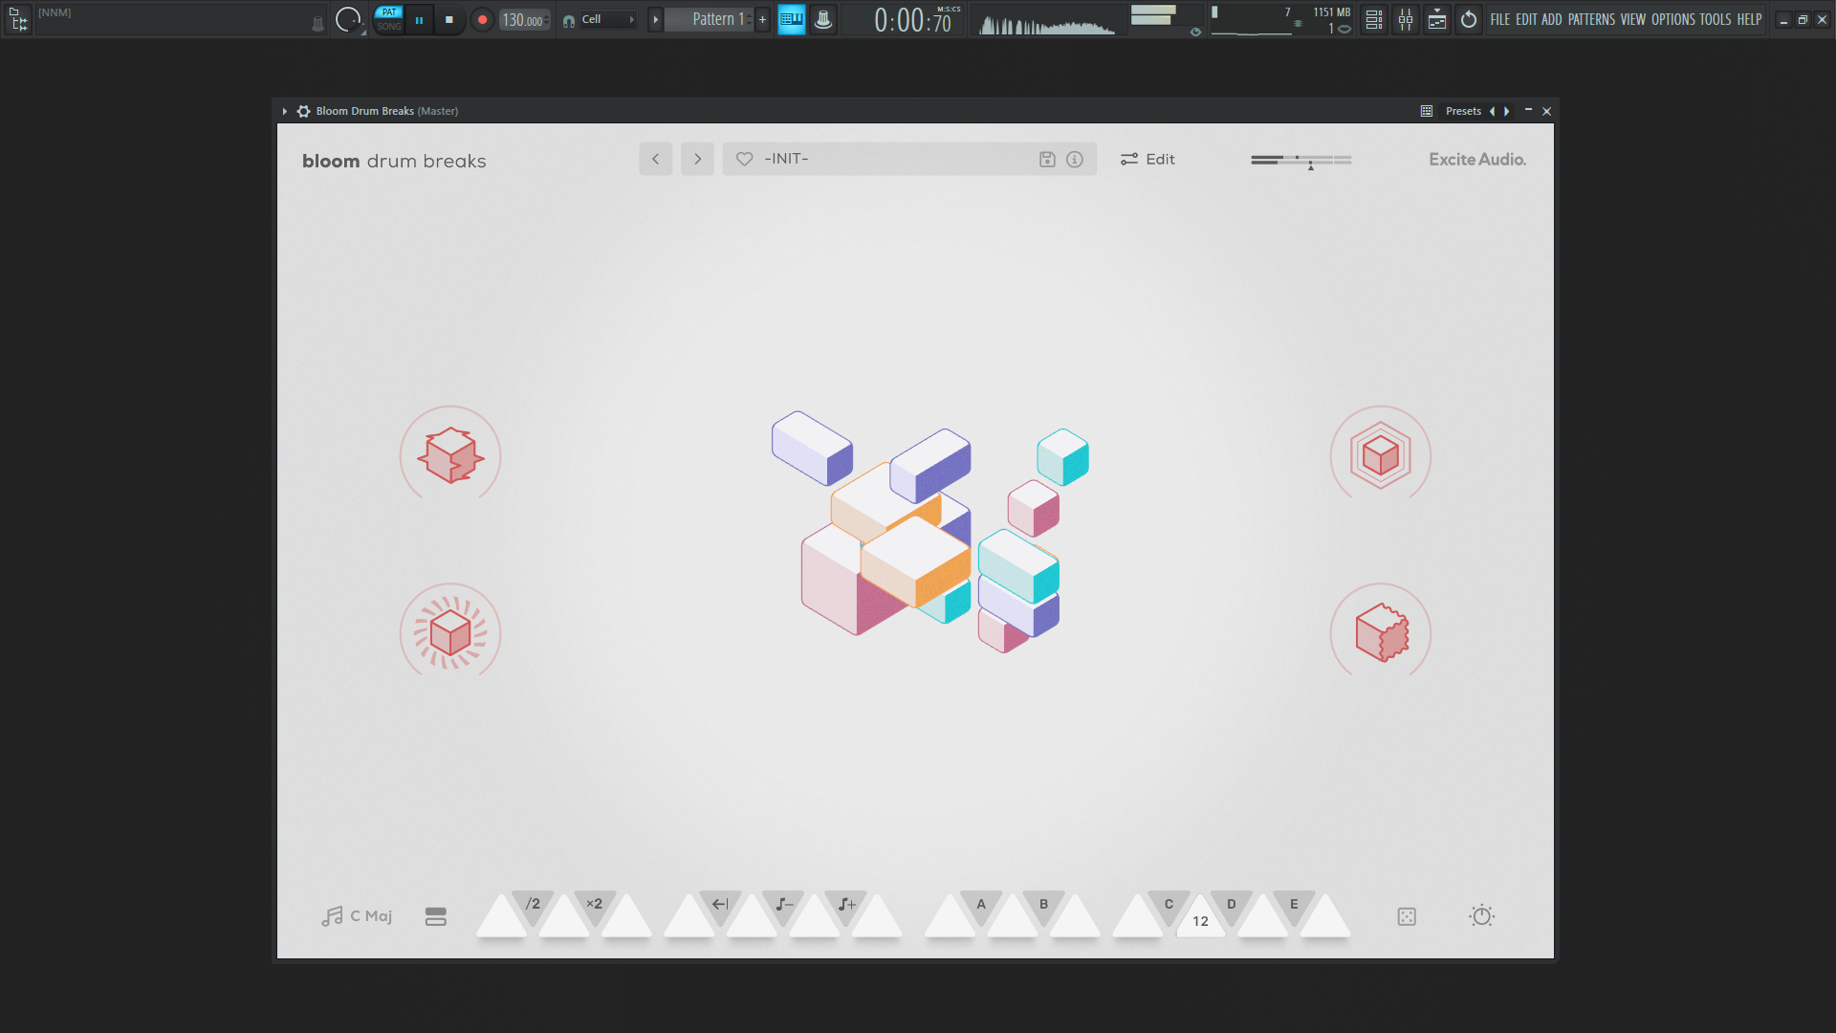Image resolution: width=1836 pixels, height=1033 pixels.
Task: Start recording with the red record button
Action: 482,19
